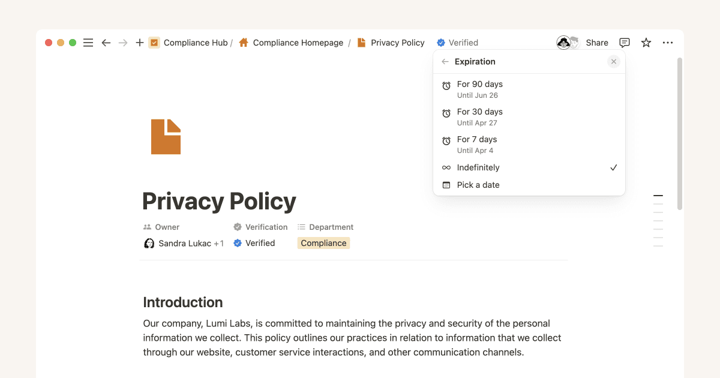
Task: Click the Share button
Action: [596, 43]
